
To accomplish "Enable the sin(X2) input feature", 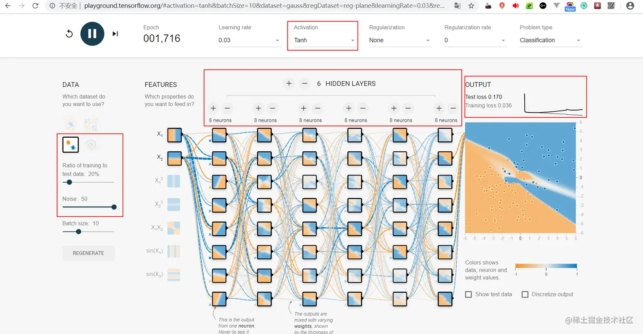I will click(174, 275).
